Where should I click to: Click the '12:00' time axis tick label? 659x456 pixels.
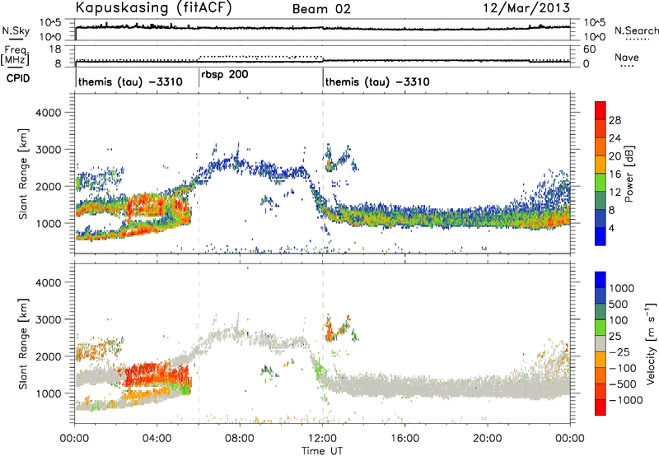pos(322,439)
